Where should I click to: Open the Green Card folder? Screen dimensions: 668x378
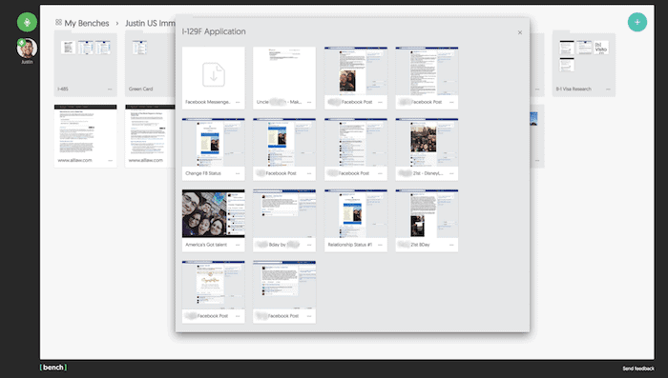tap(150, 64)
